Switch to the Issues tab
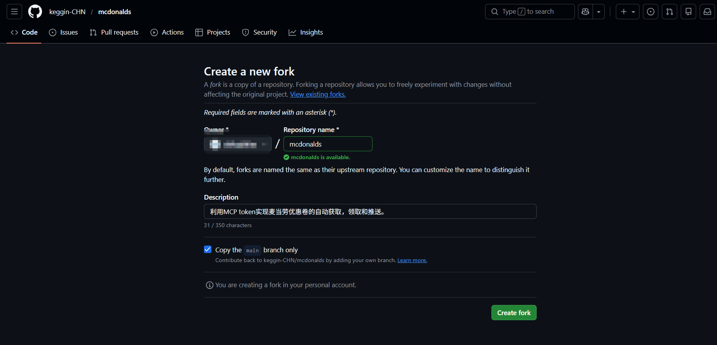The width and height of the screenshot is (717, 345). tap(63, 32)
